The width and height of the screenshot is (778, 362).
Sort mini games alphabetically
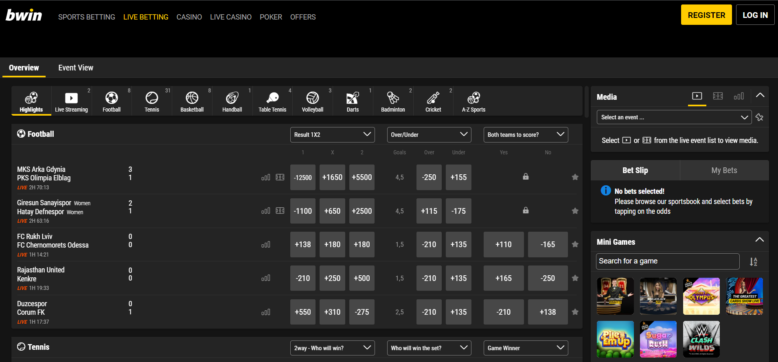coord(754,262)
